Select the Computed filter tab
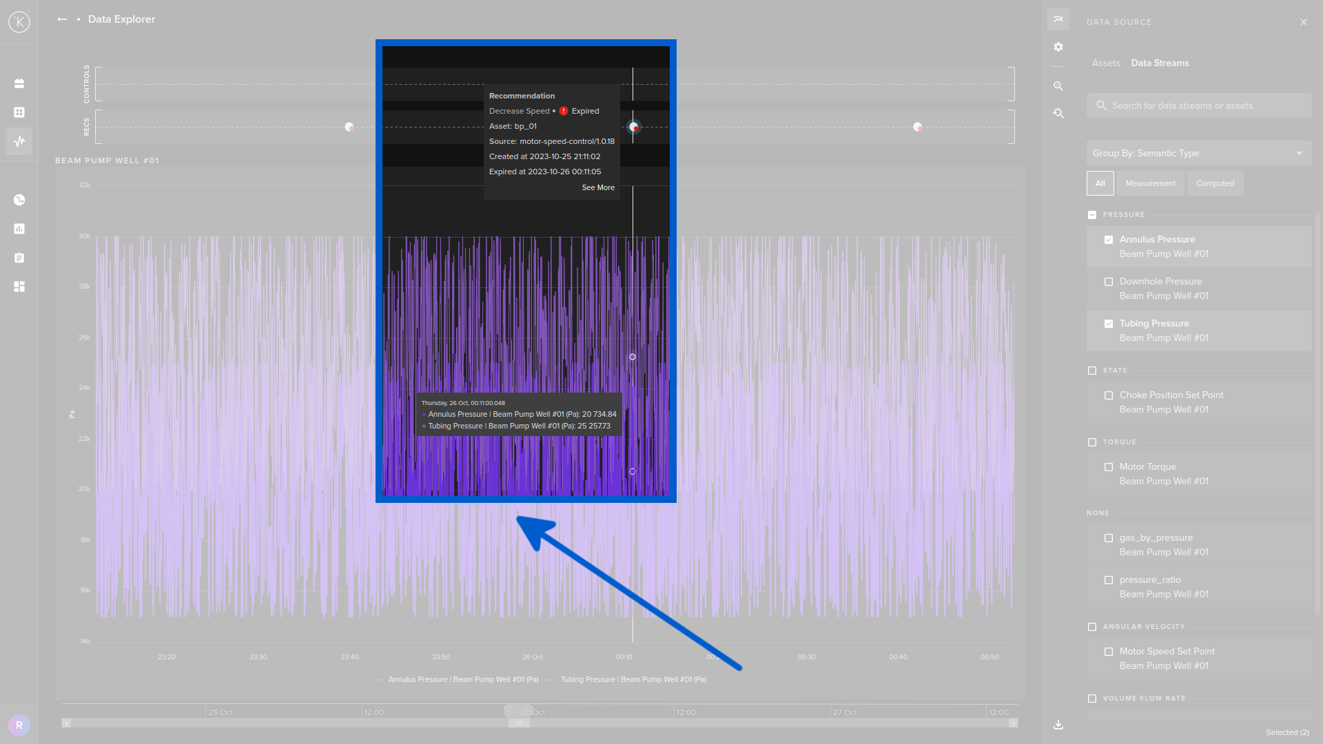1323x744 pixels. [x=1215, y=183]
